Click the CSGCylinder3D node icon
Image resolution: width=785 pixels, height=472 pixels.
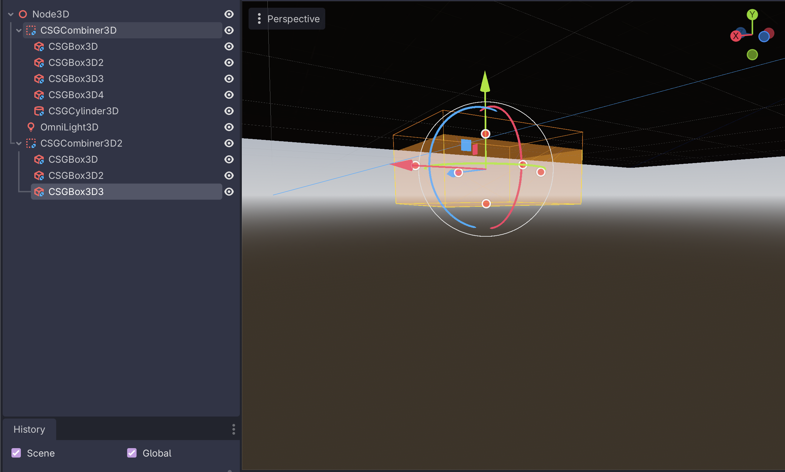tap(39, 111)
